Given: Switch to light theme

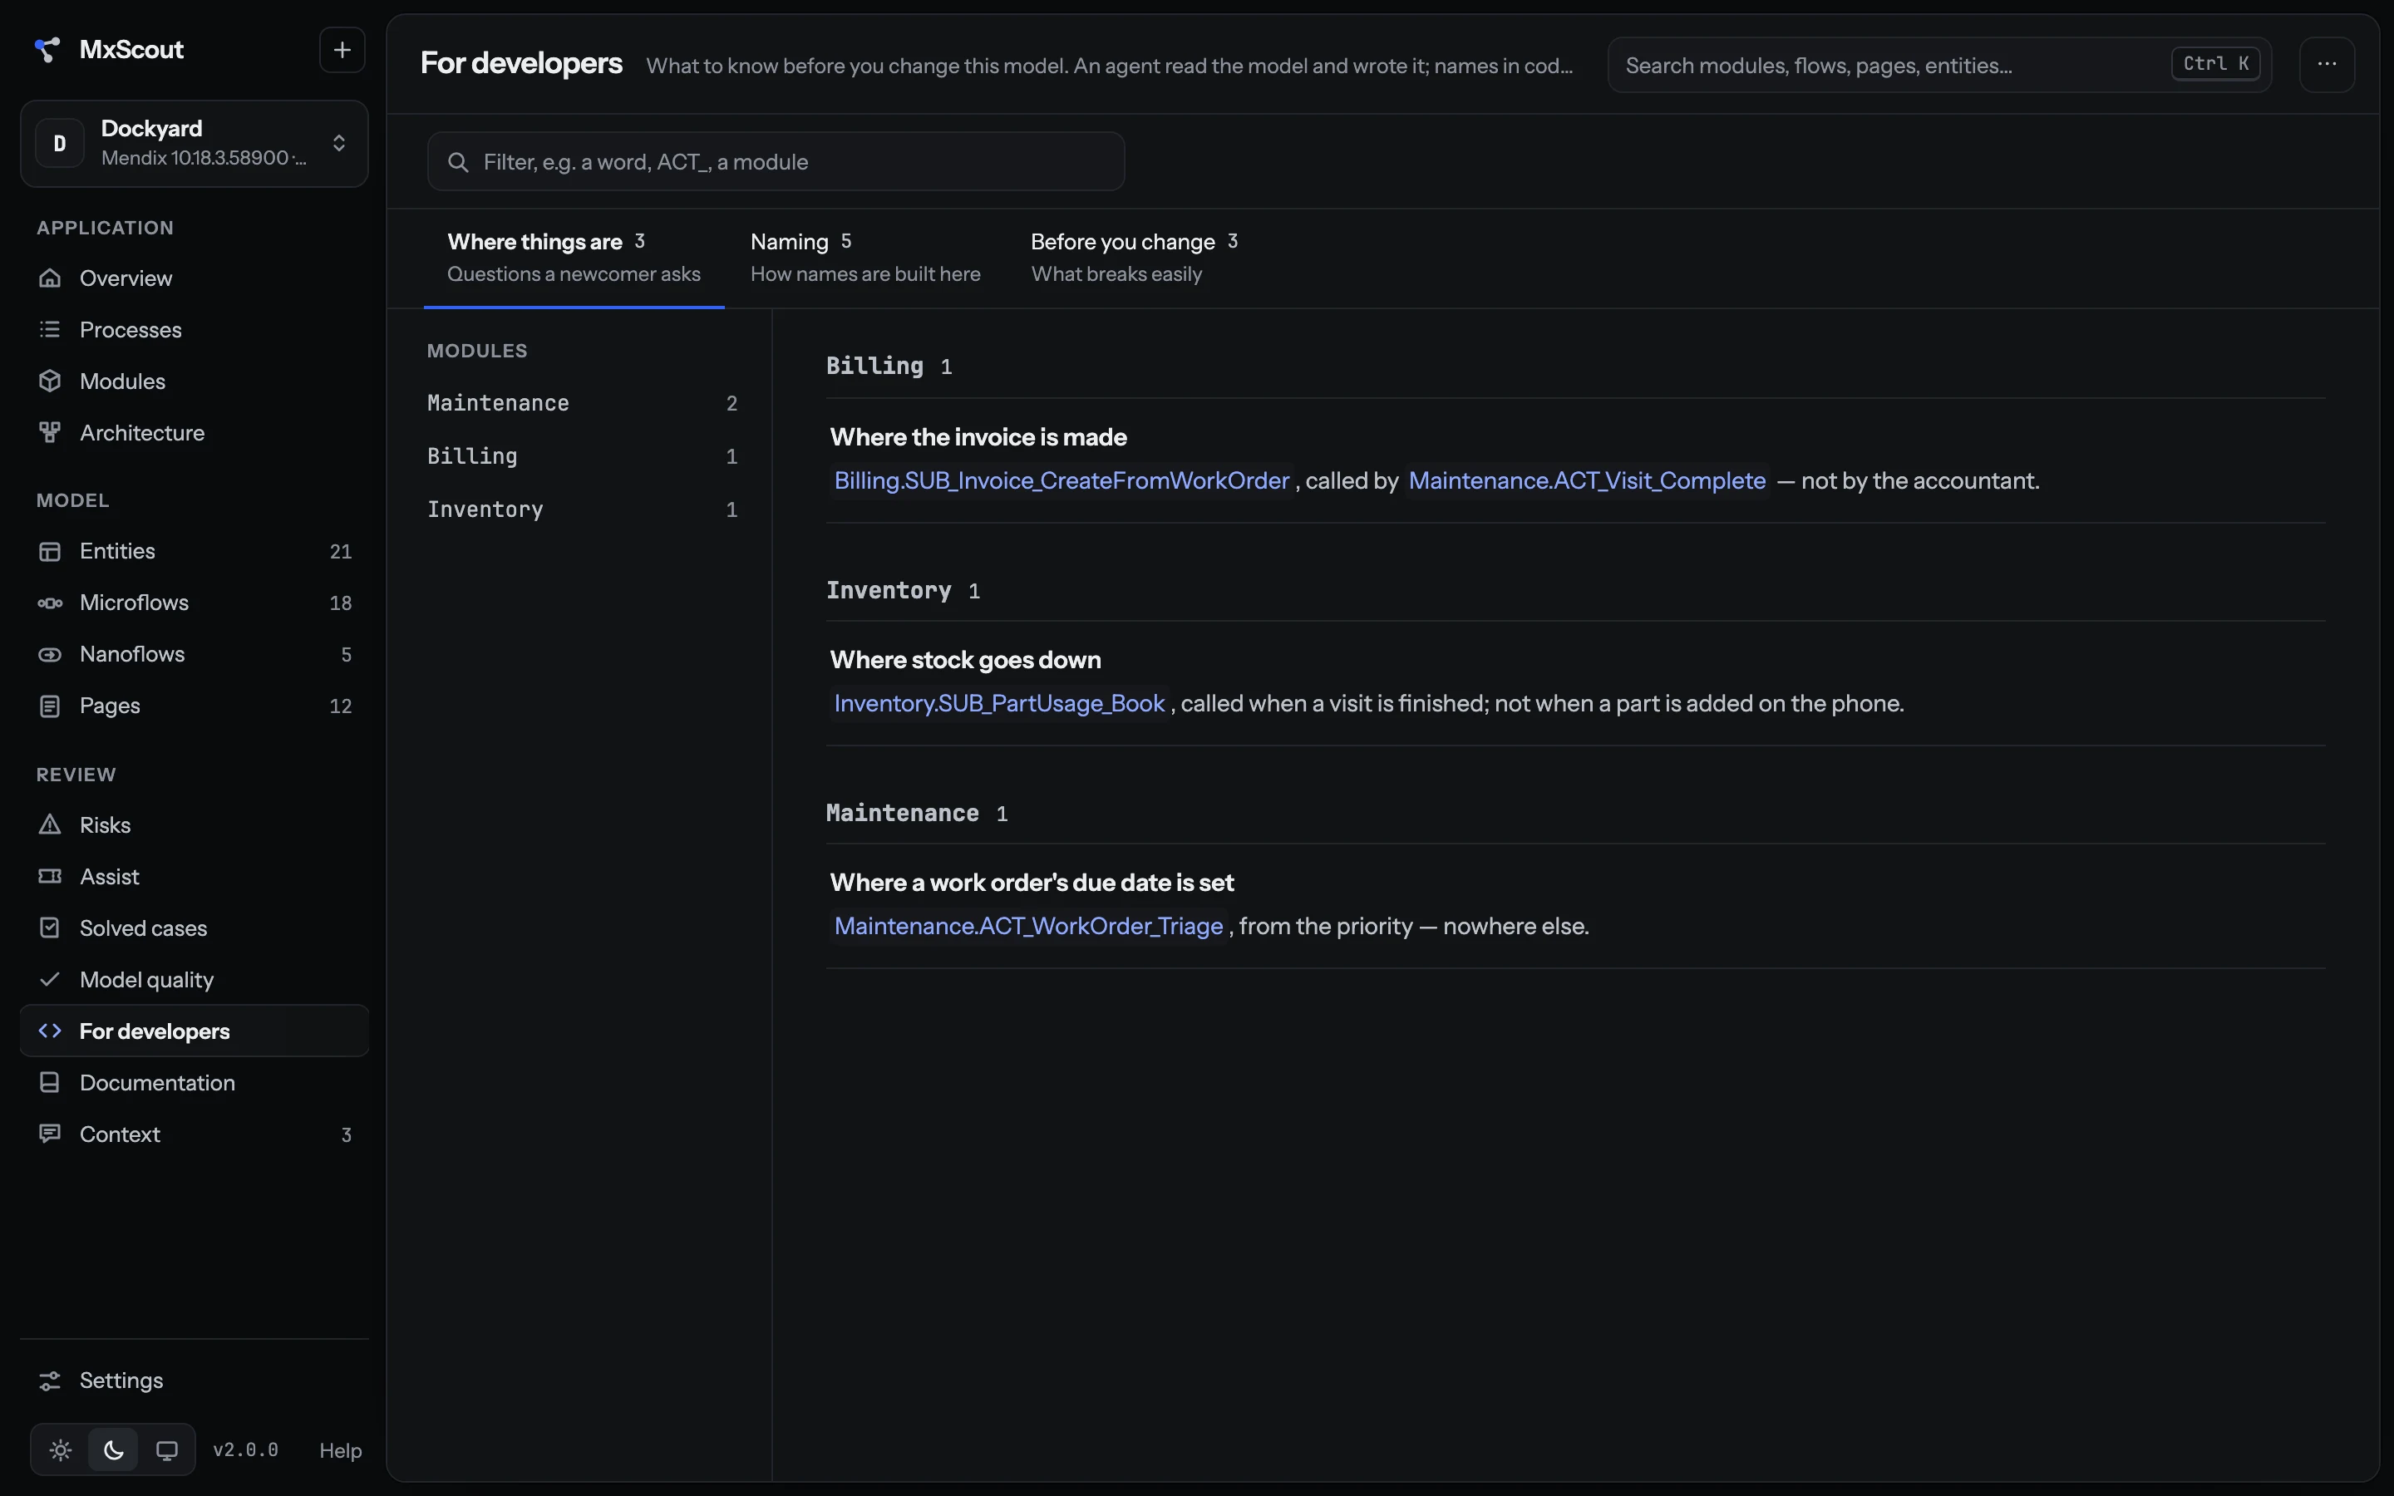Looking at the screenshot, I should pyautogui.click(x=61, y=1450).
